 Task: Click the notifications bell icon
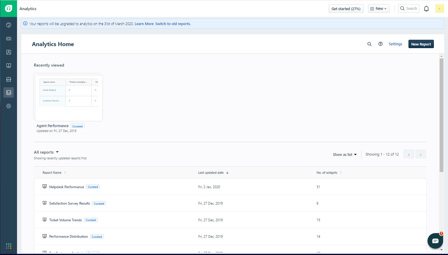pyautogui.click(x=426, y=9)
